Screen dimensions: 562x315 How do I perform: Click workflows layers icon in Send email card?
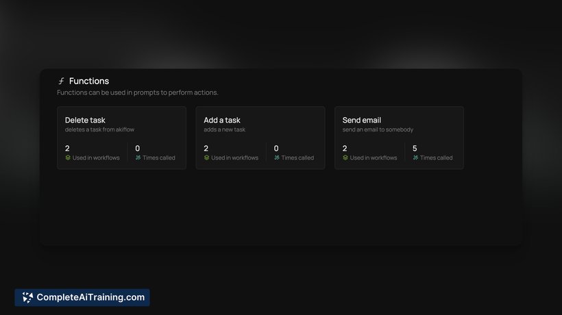tap(345, 157)
